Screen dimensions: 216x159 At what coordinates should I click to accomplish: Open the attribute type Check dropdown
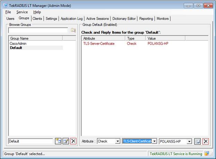(117, 141)
